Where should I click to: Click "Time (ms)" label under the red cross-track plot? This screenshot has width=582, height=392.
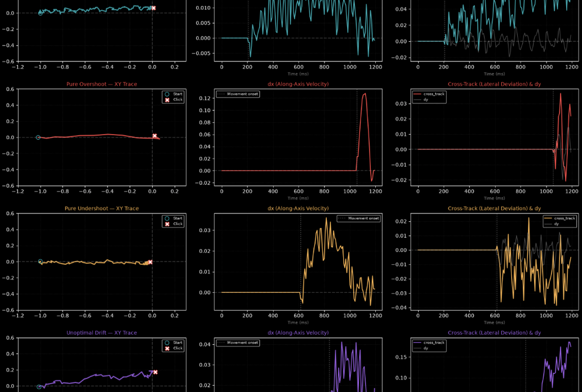[x=495, y=198]
